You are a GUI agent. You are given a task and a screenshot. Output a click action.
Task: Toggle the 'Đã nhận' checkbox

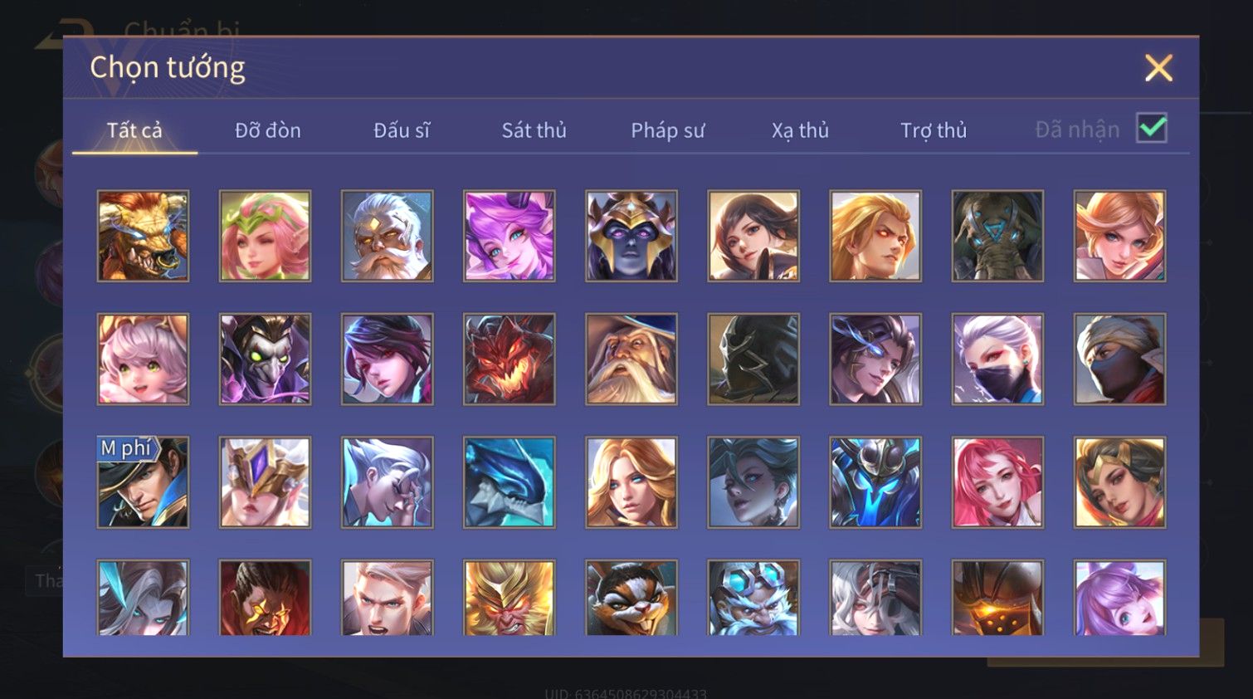pyautogui.click(x=1152, y=129)
